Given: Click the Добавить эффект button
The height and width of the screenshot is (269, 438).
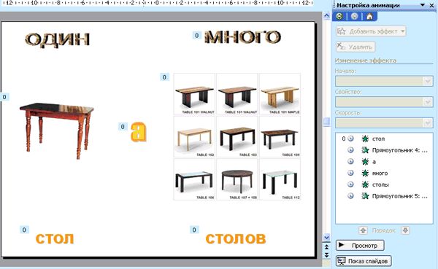Looking at the screenshot, I should coord(371,31).
